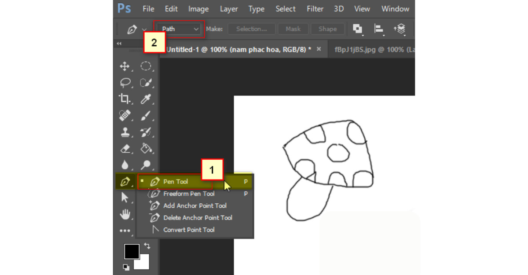Open the View menu
This screenshot has height=275, width=528.
click(362, 9)
